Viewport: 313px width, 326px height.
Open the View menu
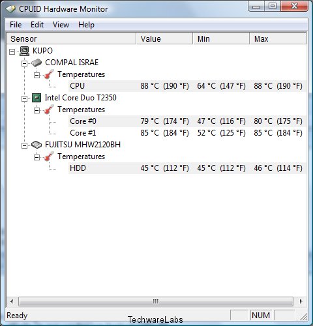pyautogui.click(x=61, y=25)
